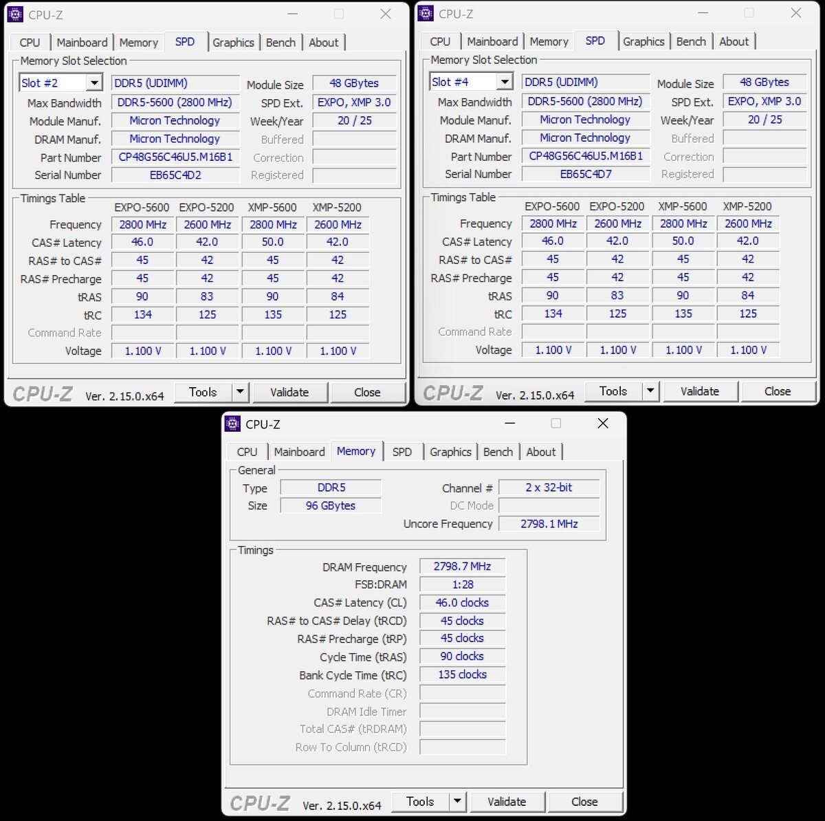The image size is (825, 821).
Task: Open Memory tab in Slot #2 window
Action: click(x=139, y=43)
